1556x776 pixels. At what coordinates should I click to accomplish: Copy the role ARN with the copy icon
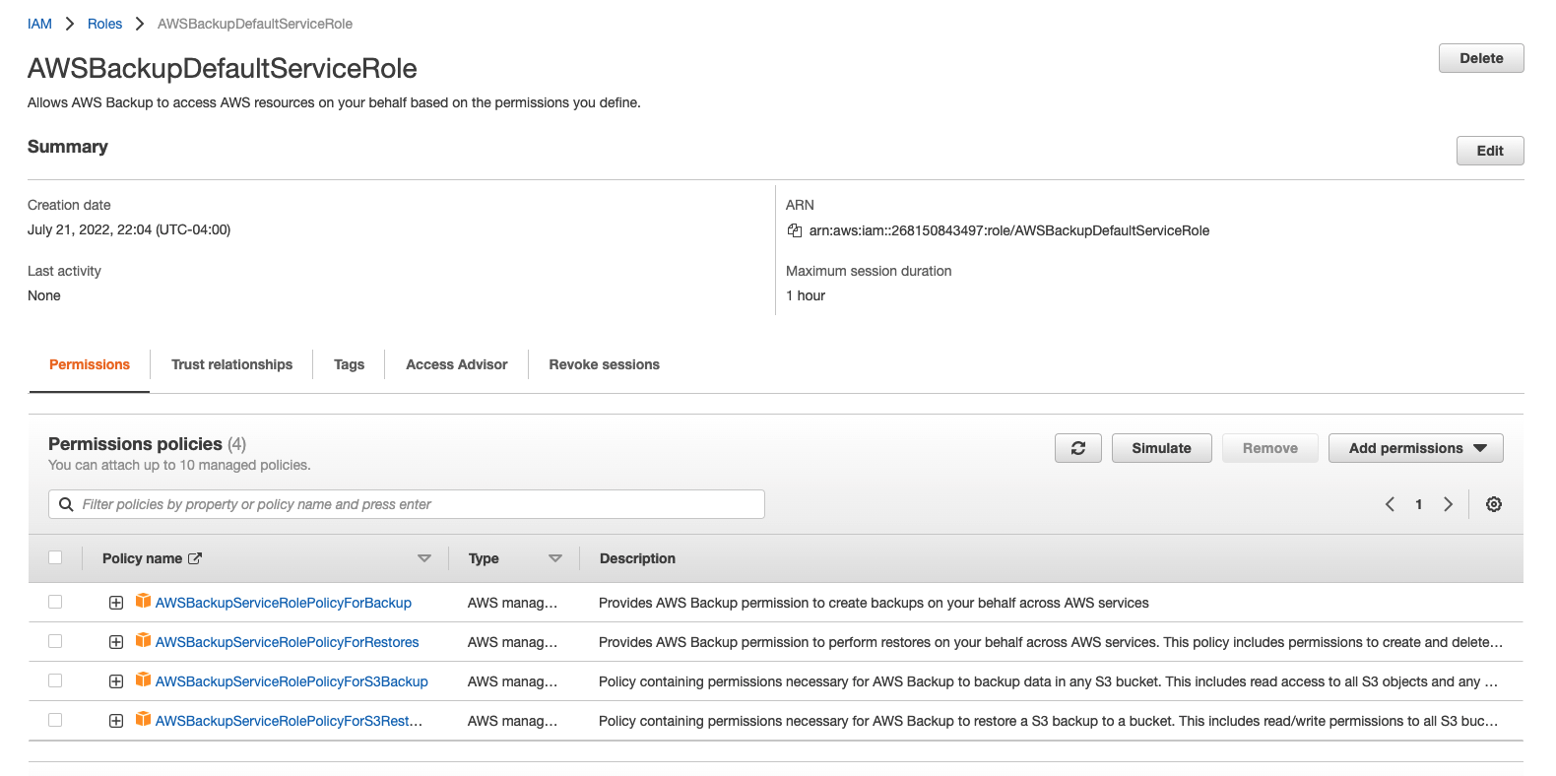coord(795,230)
